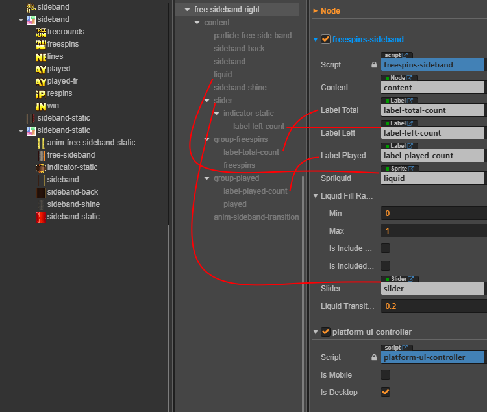Select the liquid hierarchy node
This screenshot has height=412, width=487.
223,75
